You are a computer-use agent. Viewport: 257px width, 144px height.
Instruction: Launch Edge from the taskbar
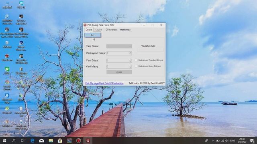tap(32, 140)
